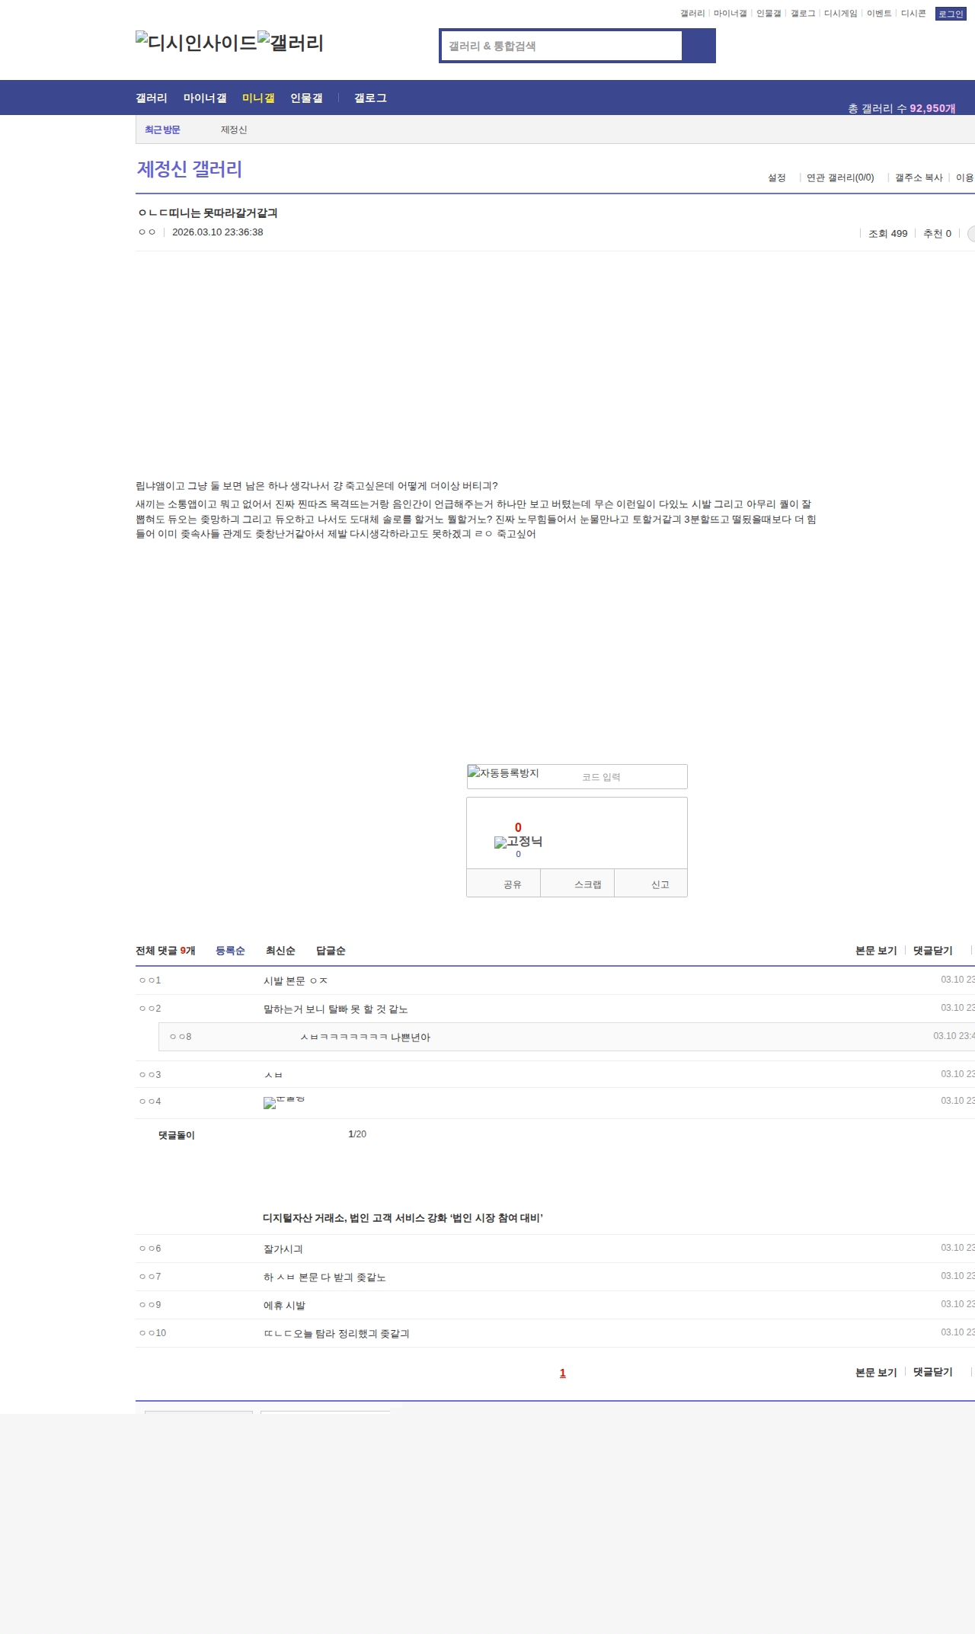Screen dimensions: 975x1634
Task: Click the 로그인 button at top right
Action: pyautogui.click(x=951, y=14)
